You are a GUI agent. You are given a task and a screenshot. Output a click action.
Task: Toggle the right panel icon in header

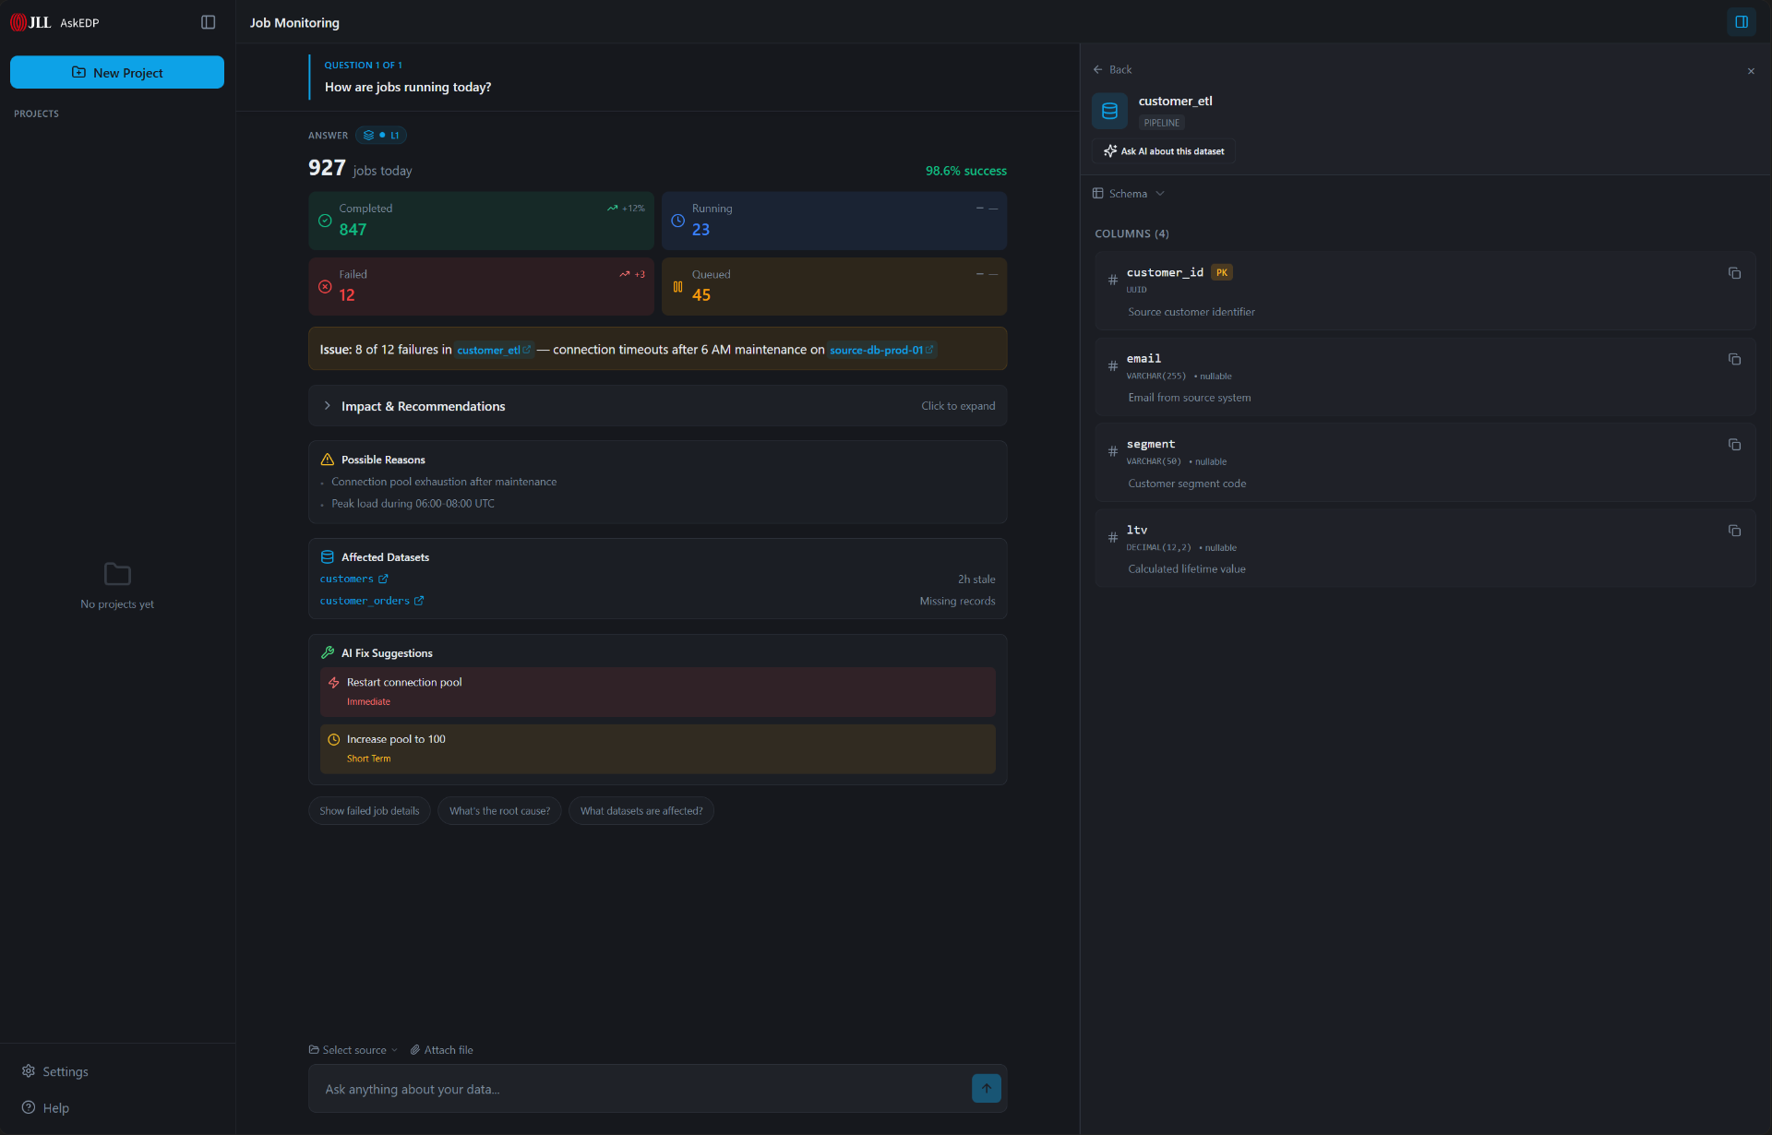point(1742,22)
